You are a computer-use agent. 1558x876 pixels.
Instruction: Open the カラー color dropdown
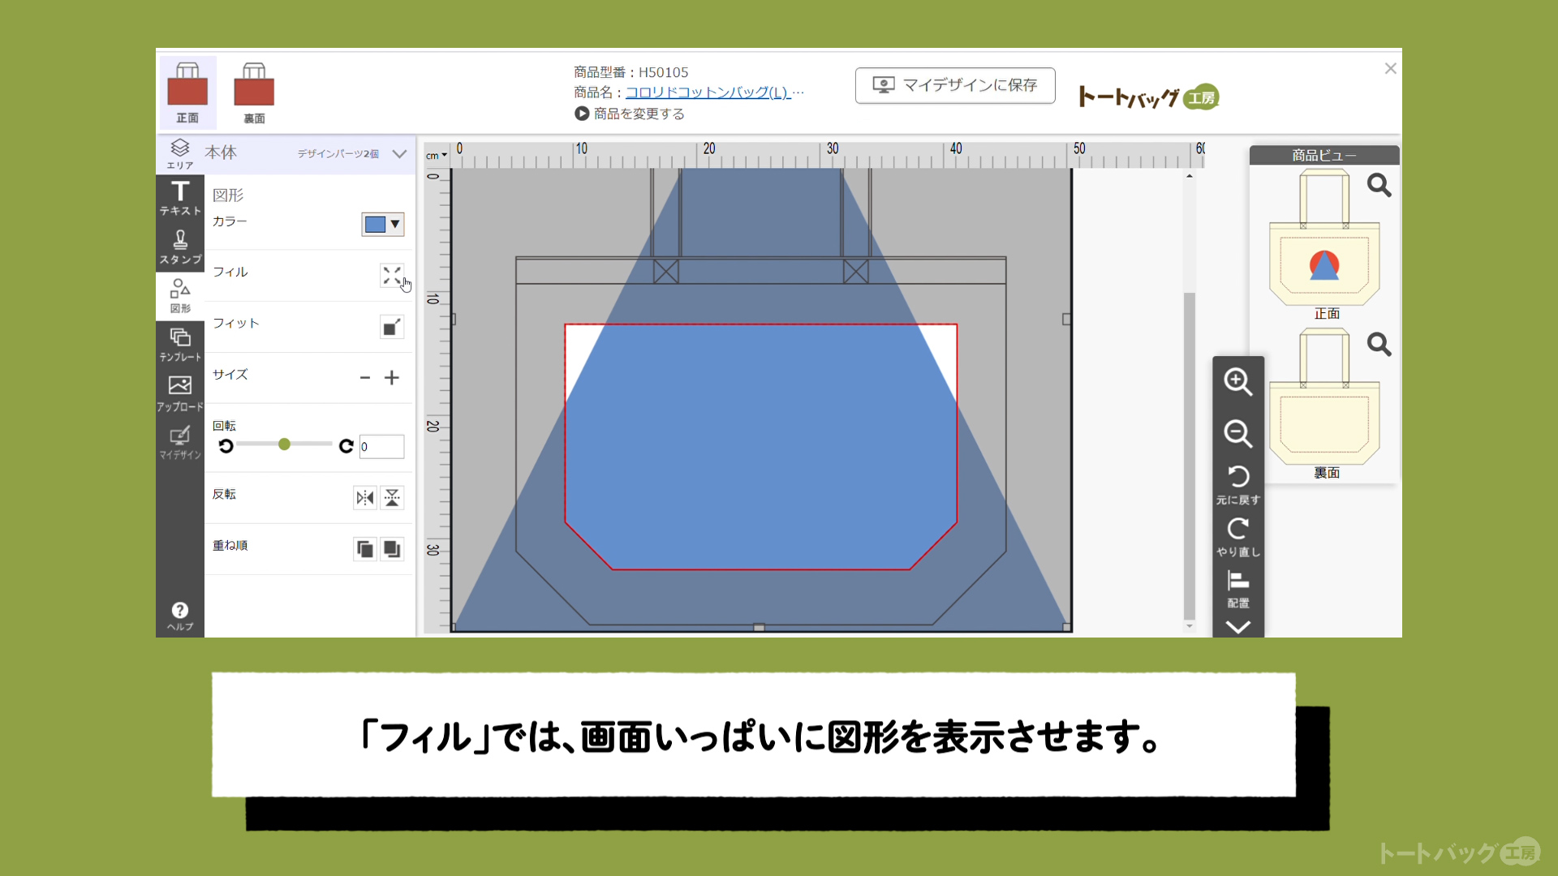point(382,224)
